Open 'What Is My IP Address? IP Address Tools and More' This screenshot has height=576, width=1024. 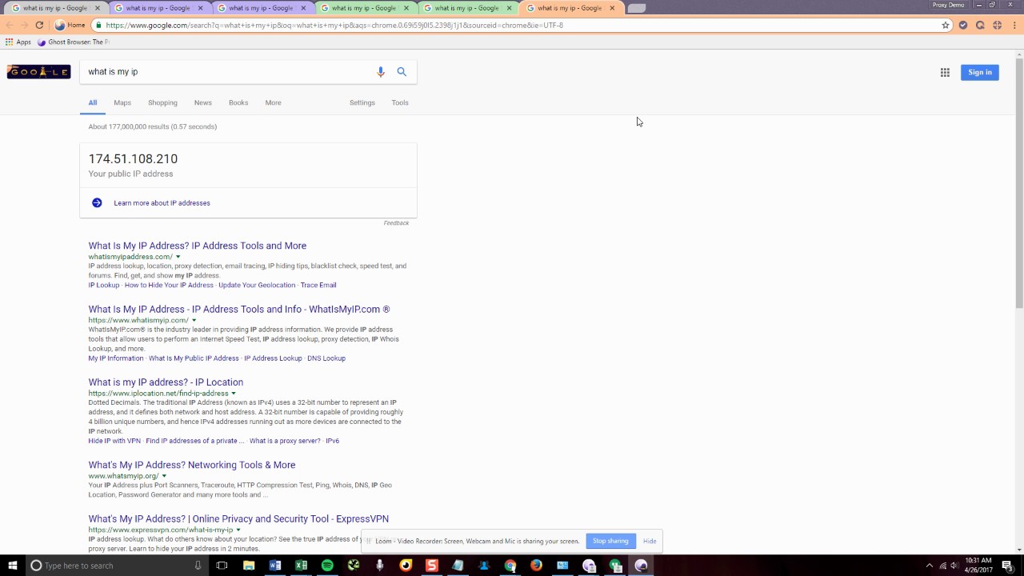198,246
